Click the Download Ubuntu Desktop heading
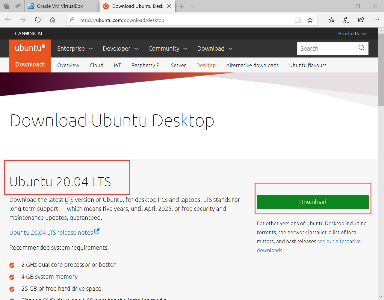384x300 pixels. click(112, 120)
